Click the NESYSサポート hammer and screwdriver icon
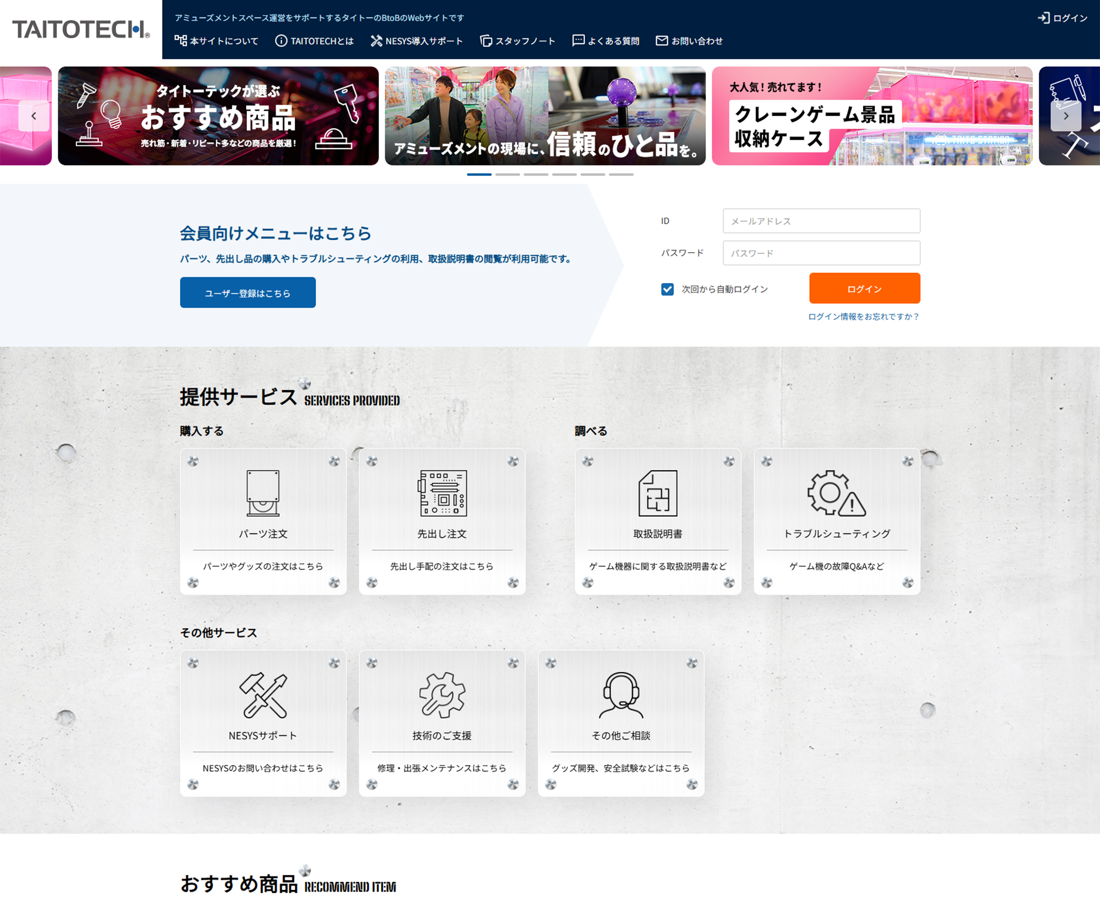The width and height of the screenshot is (1100, 911). point(263,694)
